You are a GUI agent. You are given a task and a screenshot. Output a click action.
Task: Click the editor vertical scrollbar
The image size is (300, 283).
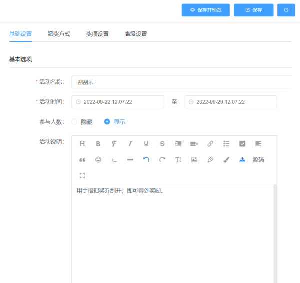coord(275,234)
